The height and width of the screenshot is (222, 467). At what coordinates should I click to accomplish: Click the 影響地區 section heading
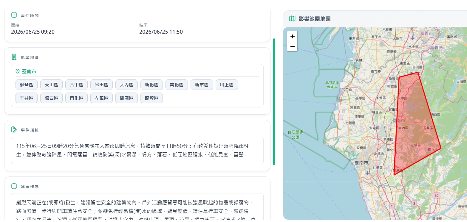(x=30, y=57)
